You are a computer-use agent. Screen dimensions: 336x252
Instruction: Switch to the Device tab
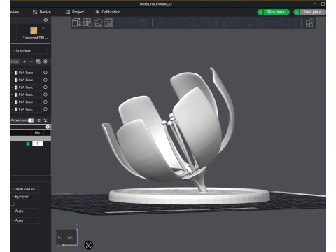tap(42, 12)
